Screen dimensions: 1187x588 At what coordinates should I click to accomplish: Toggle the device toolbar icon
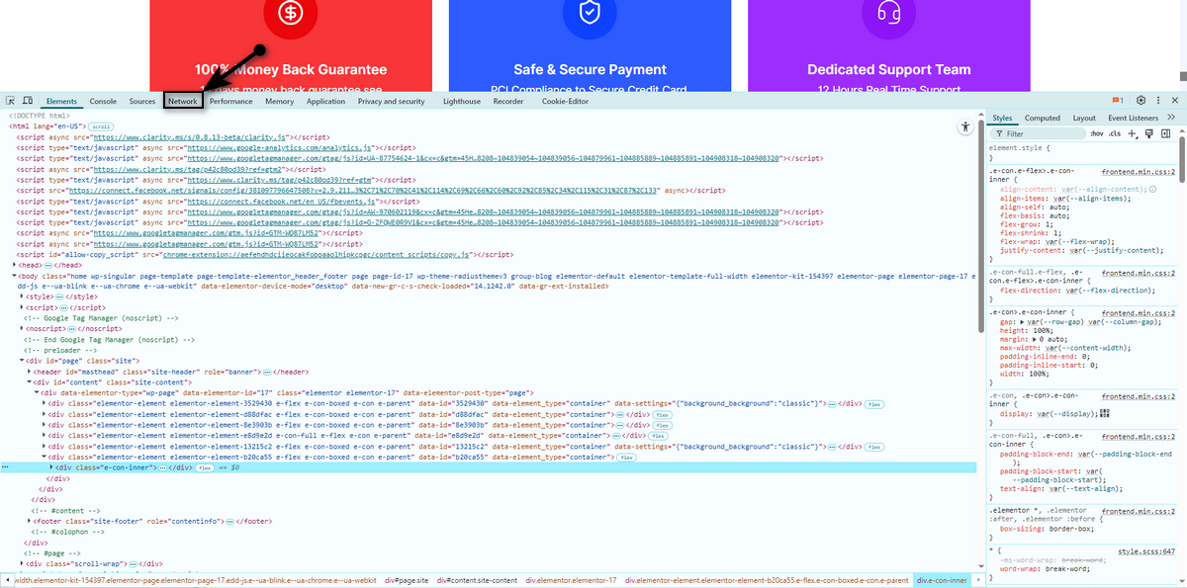(x=27, y=101)
